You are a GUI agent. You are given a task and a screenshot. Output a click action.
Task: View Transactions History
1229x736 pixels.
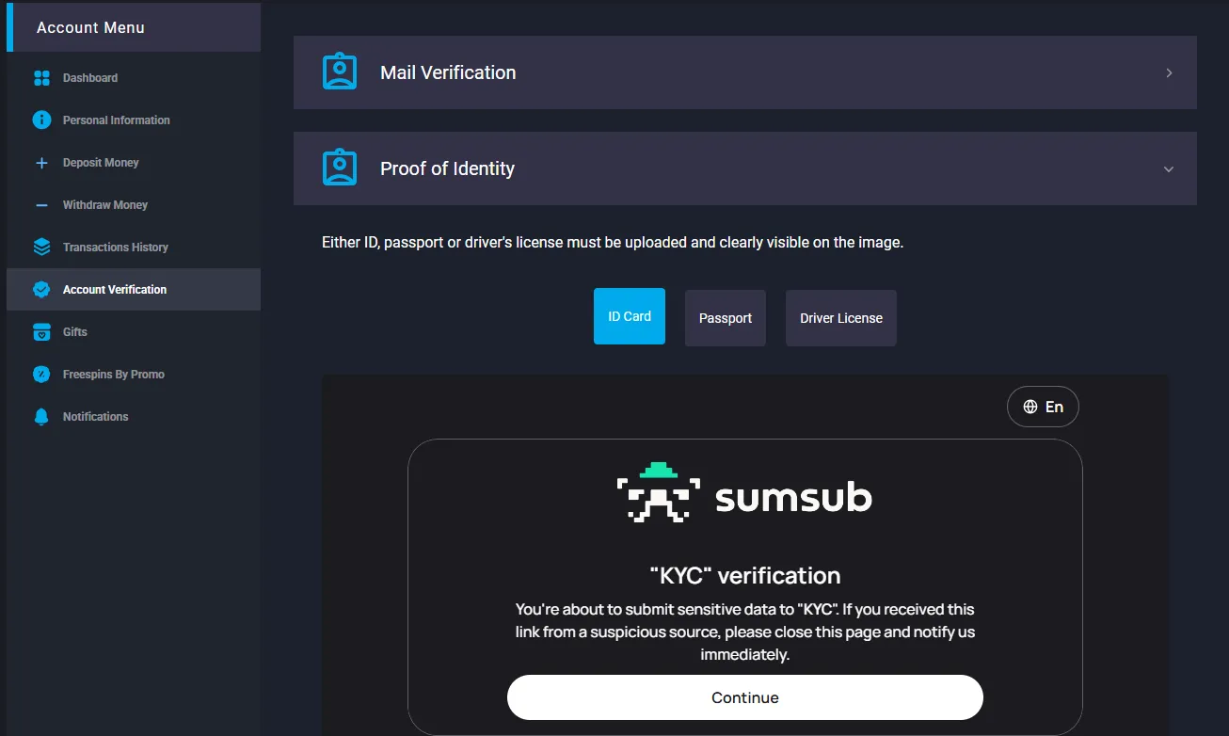click(134, 248)
